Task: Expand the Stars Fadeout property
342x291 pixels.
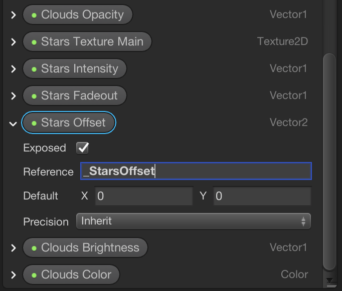Action: 14,96
